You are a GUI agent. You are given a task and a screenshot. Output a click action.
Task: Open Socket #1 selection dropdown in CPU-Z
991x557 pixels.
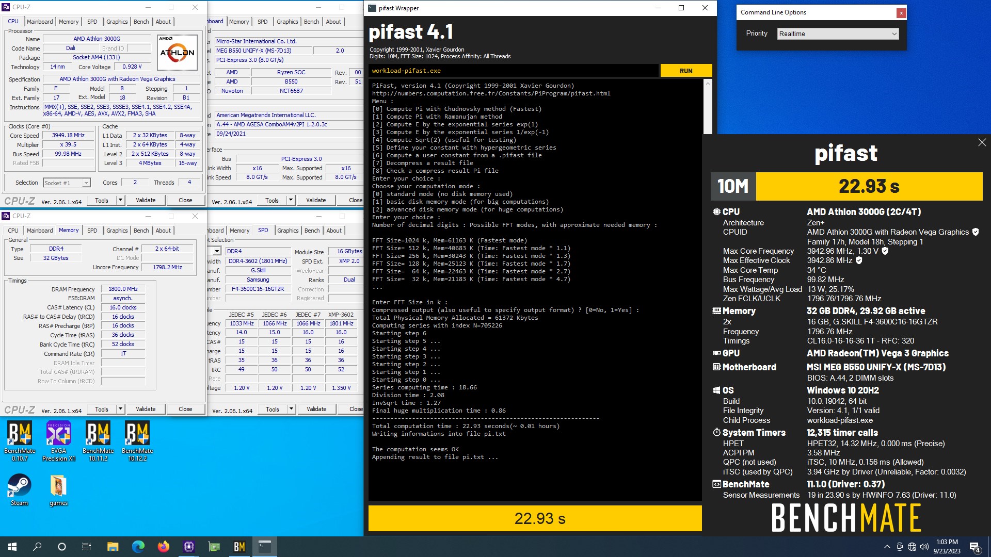click(x=67, y=183)
